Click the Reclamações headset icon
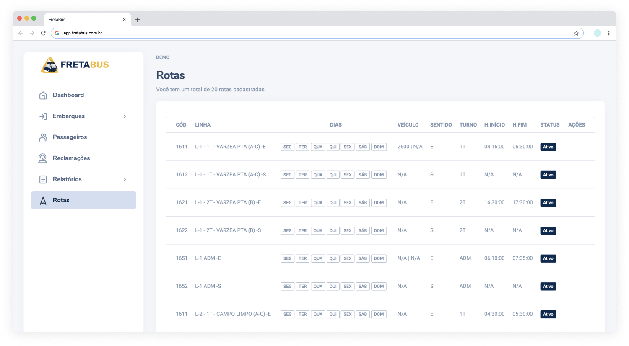 point(43,158)
